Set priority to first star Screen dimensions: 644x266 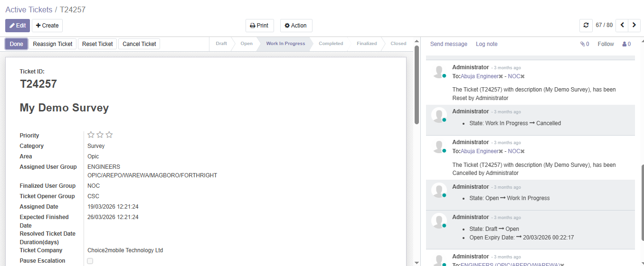click(x=91, y=135)
